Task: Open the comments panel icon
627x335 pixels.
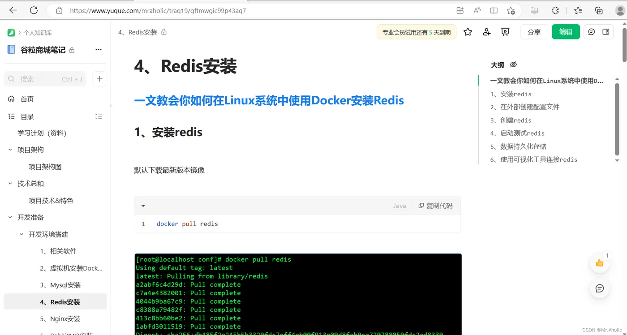Action: (x=592, y=32)
